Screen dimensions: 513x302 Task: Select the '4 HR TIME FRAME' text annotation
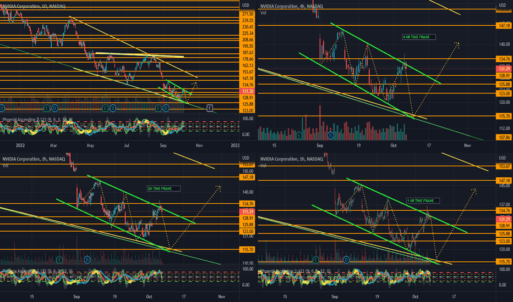[419, 37]
